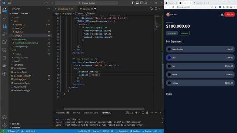The width and height of the screenshot is (237, 133).
Task: Collapse the FINANCE-TRACKER root folder
Action: (x=20, y=13)
